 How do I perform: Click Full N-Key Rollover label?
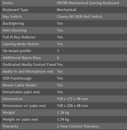[19, 37]
